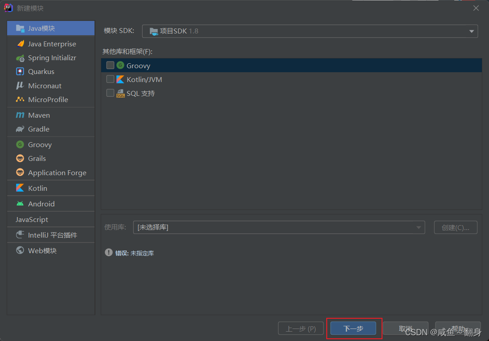The width and height of the screenshot is (489, 341).
Task: Select the MicroProfile entry label
Action: click(48, 99)
